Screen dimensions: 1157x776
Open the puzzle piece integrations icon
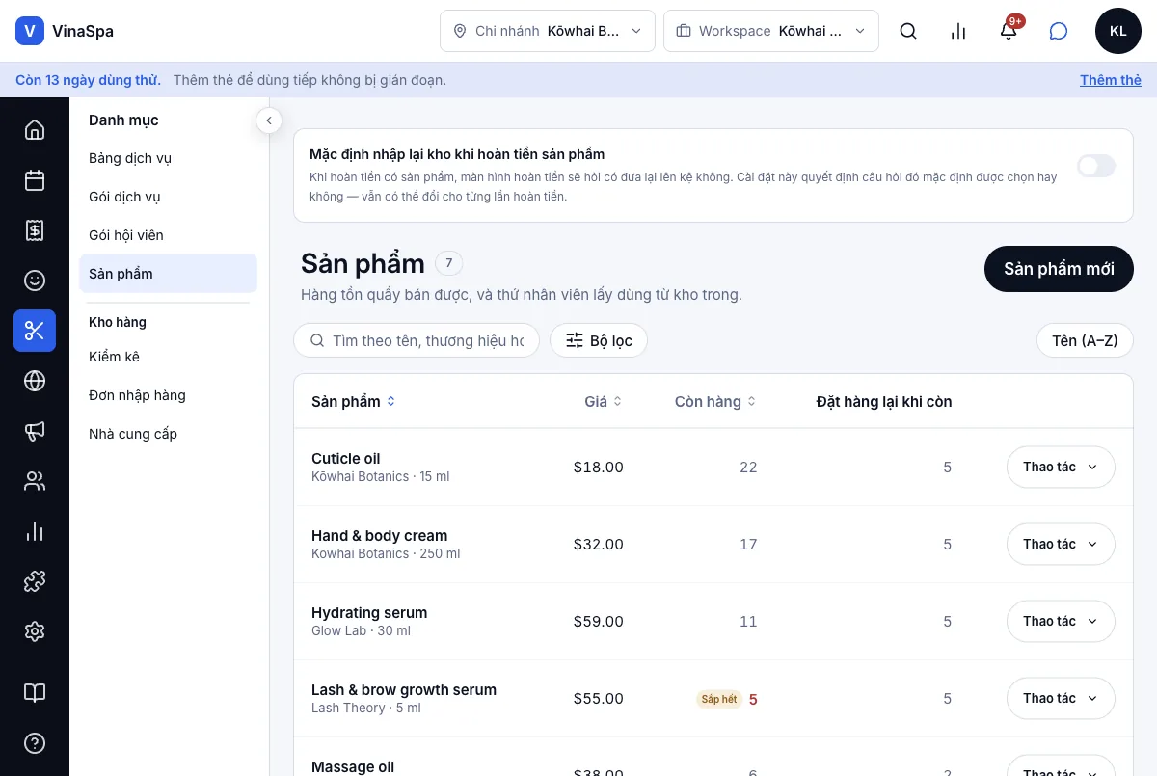35,581
